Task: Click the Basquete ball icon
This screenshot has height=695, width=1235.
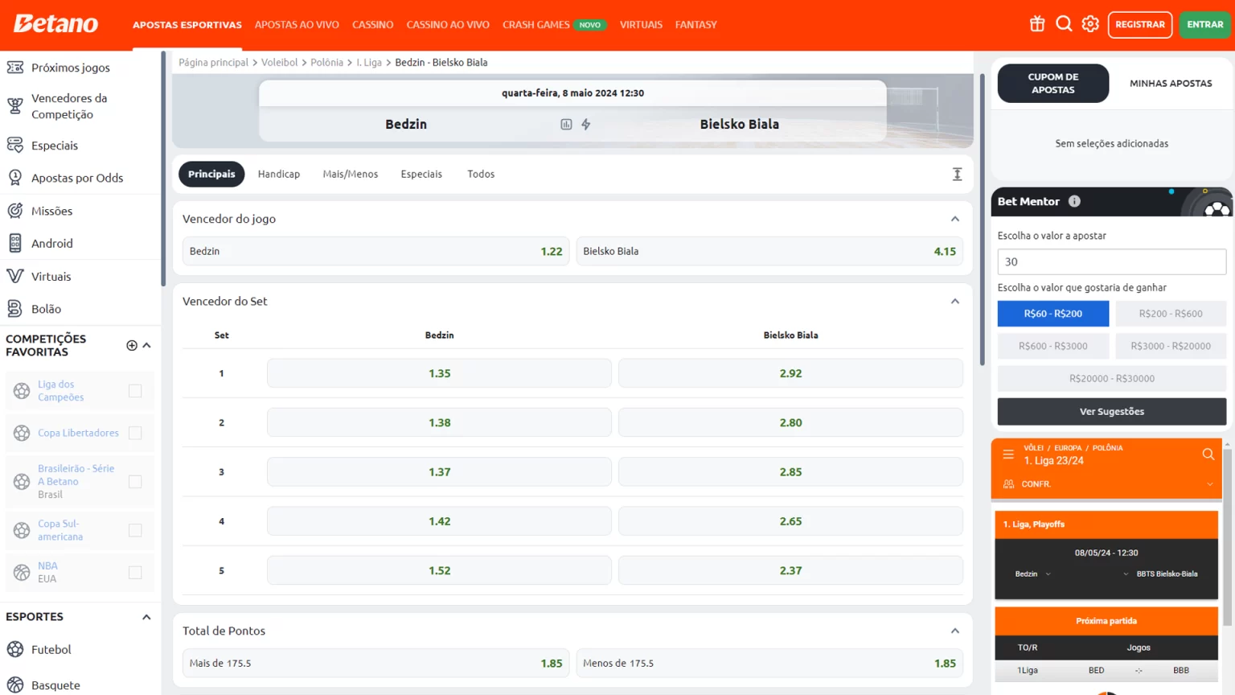Action: click(x=15, y=685)
